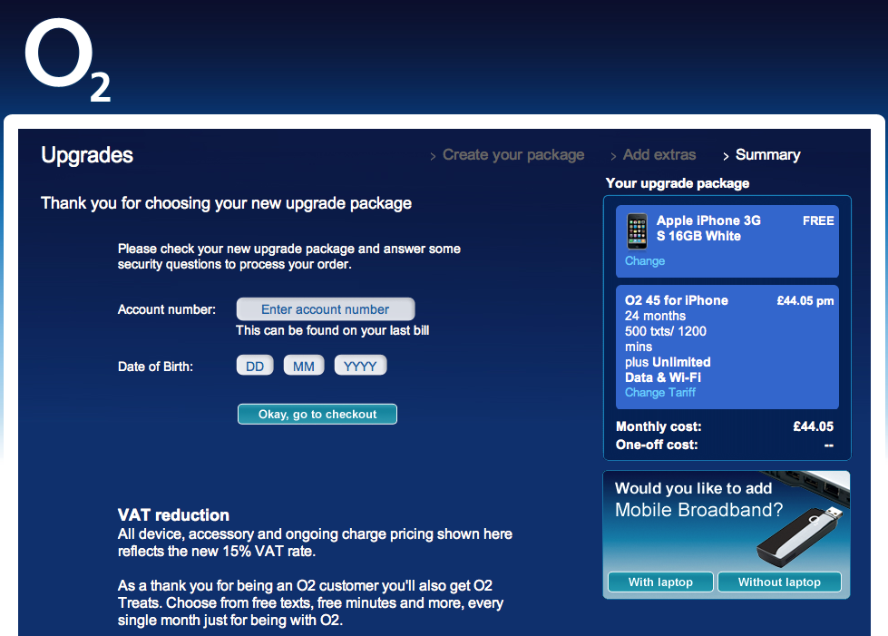
Task: Click the O2 45 for iPhone tariff name
Action: [676, 300]
